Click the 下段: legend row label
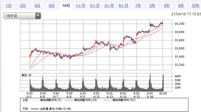Image resolution: width=201 pixels, height=112 pixels. coord(26,109)
